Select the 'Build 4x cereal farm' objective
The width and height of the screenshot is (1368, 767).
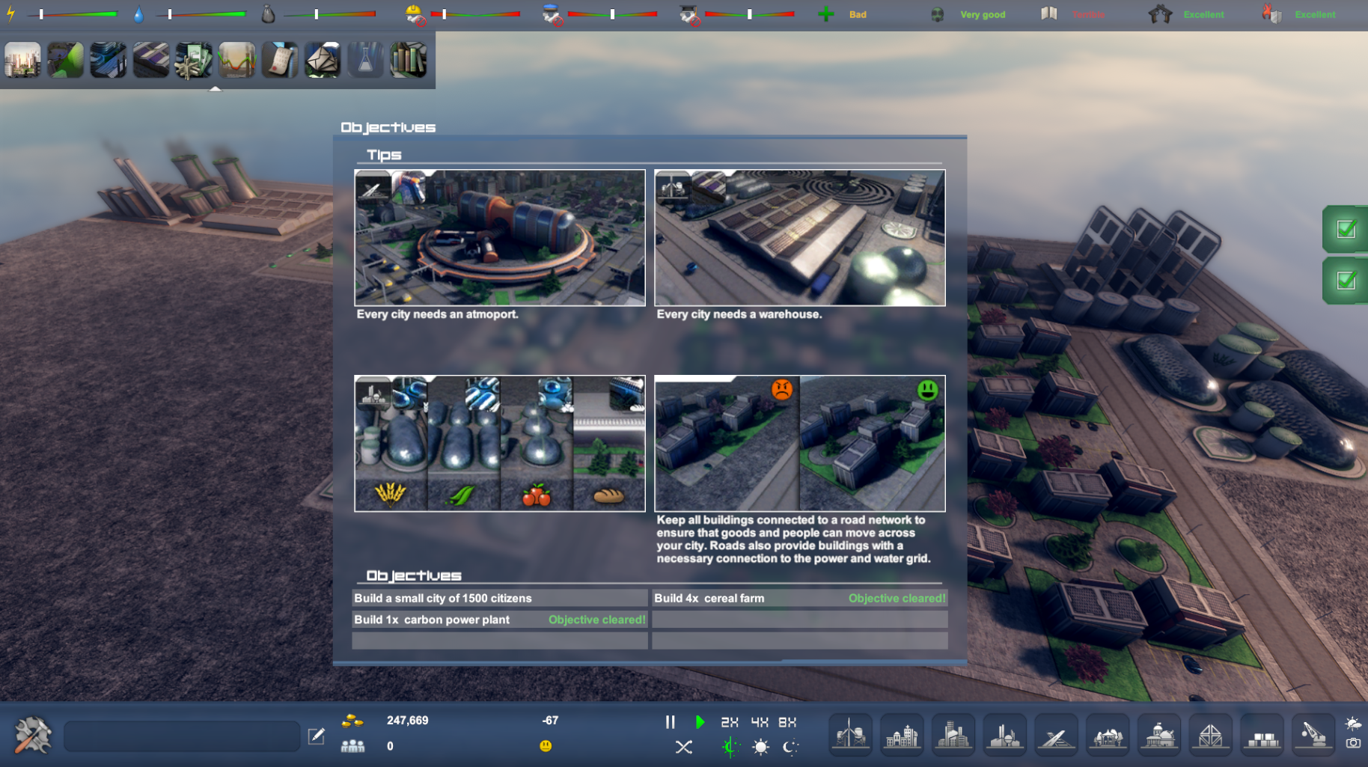(800, 598)
